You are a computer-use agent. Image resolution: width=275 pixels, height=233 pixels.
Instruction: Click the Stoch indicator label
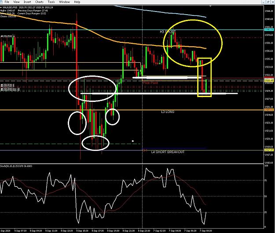coord(16,166)
